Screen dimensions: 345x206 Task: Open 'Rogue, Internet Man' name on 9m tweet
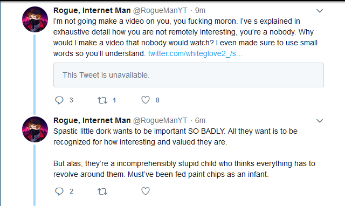point(92,10)
